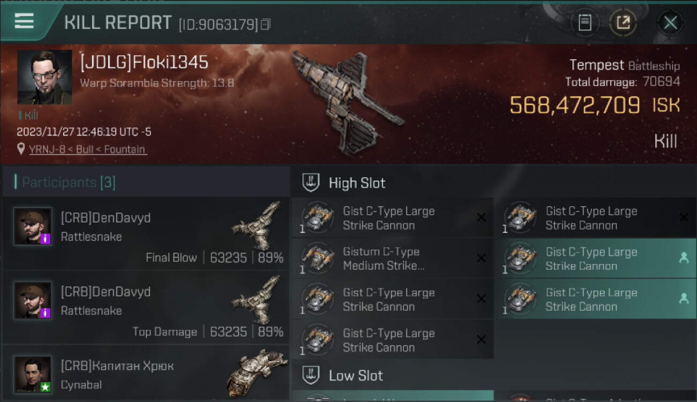
Task: Select Капитан Хрюк Cynabal participant
Action: (x=146, y=374)
